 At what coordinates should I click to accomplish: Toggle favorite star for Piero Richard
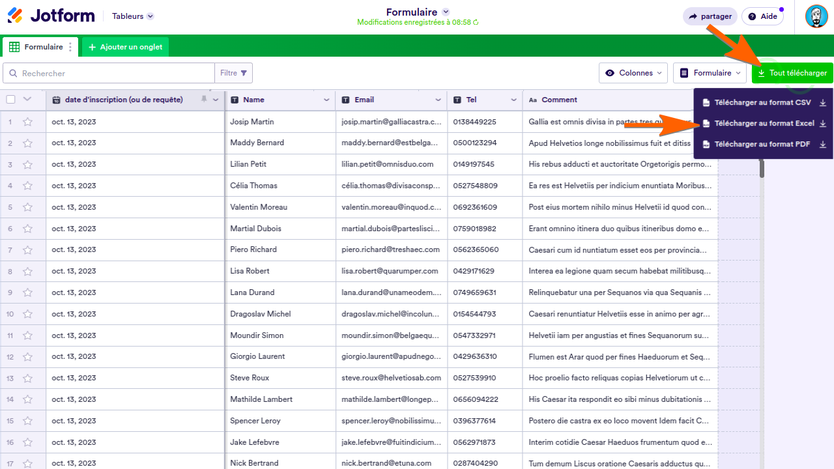click(x=27, y=249)
